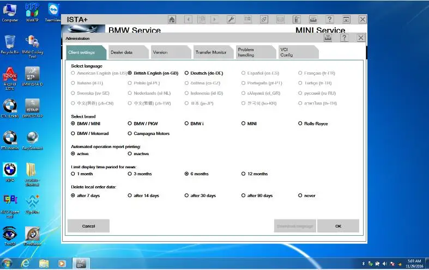Set report printing to active
This screenshot has height=270, width=429.
(80, 154)
